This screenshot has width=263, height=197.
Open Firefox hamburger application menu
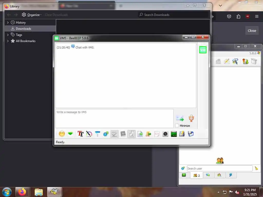257,16
